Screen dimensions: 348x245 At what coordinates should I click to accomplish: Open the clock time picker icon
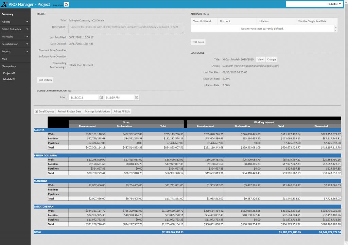pyautogui.click(x=137, y=98)
